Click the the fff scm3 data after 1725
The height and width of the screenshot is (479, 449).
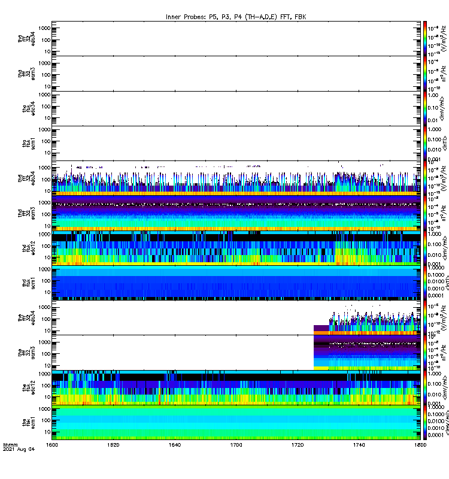(367, 353)
